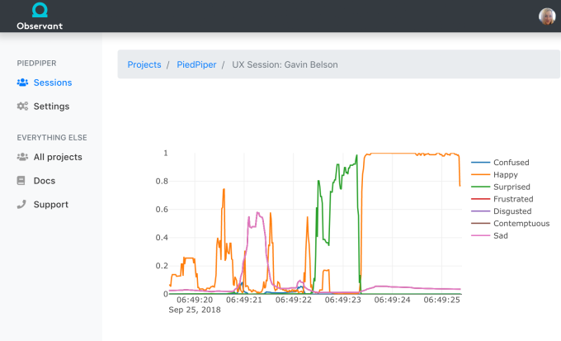The width and height of the screenshot is (561, 341).
Task: Go to the PiedPiper breadcrumb link
Action: click(x=196, y=64)
